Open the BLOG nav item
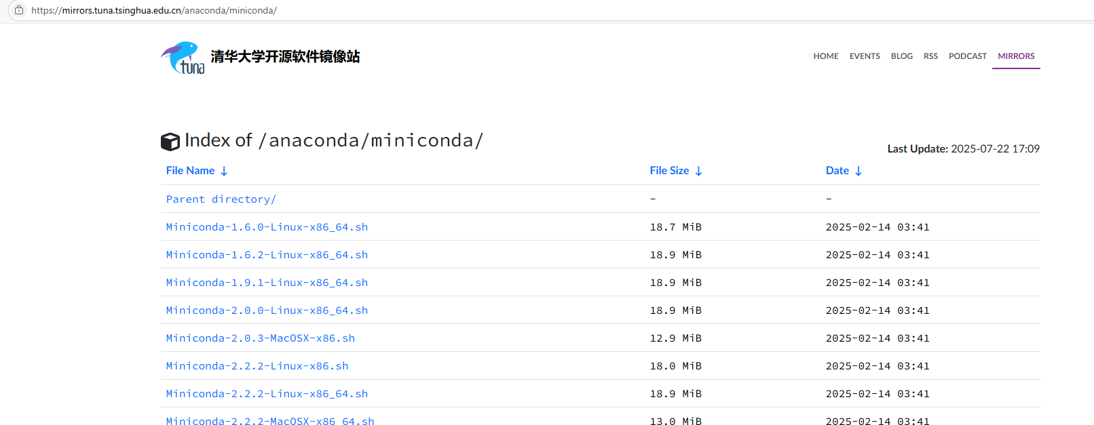 point(902,56)
